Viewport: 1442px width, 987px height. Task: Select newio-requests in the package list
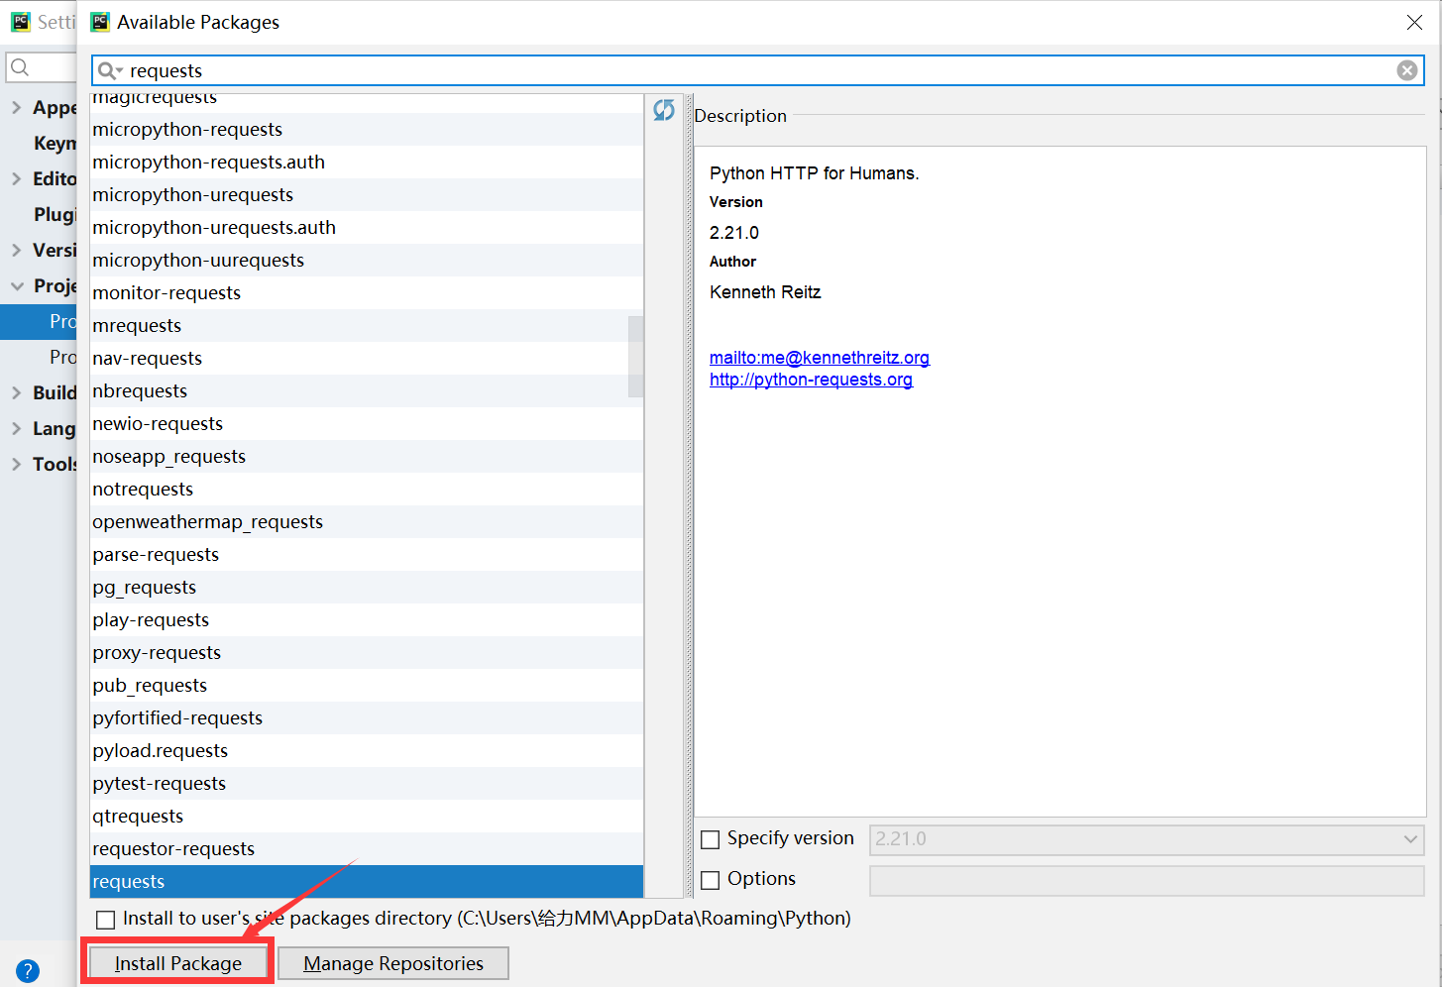click(x=367, y=424)
